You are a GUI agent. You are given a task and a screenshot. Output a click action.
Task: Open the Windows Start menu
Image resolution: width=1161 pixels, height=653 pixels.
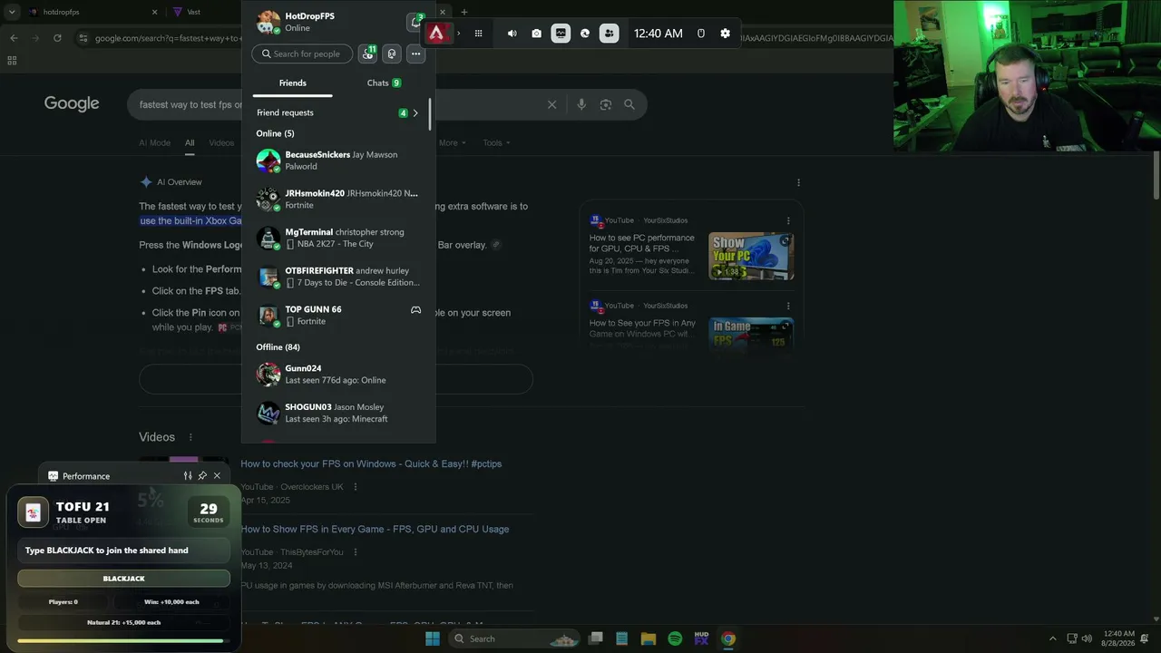433,638
